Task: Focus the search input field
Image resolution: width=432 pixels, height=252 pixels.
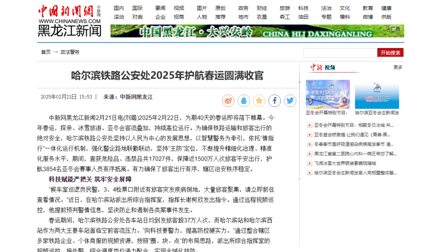Action: coord(340,53)
